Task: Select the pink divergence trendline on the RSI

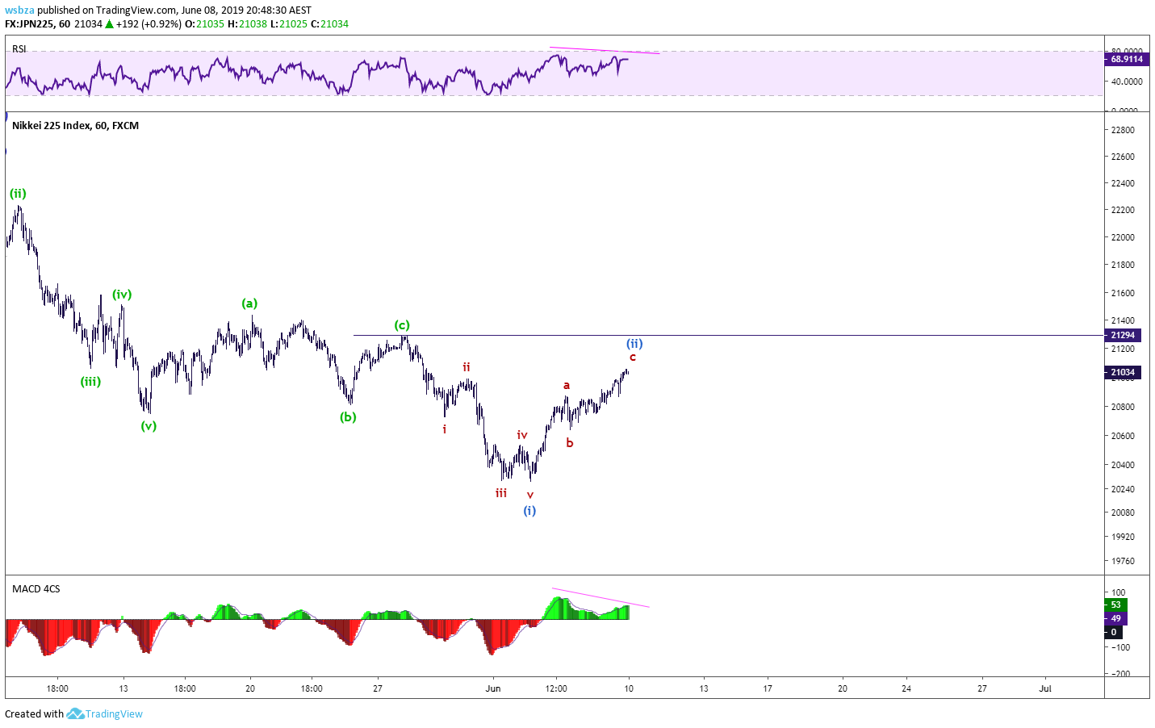Action: pyautogui.click(x=605, y=51)
